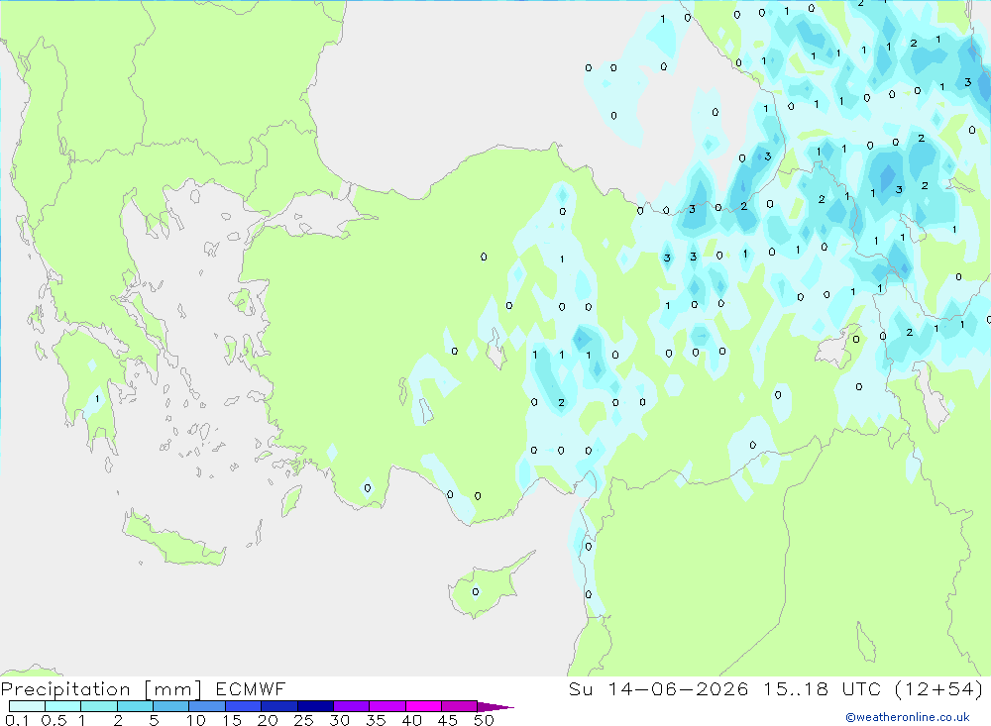The height and width of the screenshot is (726, 991).
Task: Click the date text 'Su 14-06-2026'
Action: [x=658, y=688]
